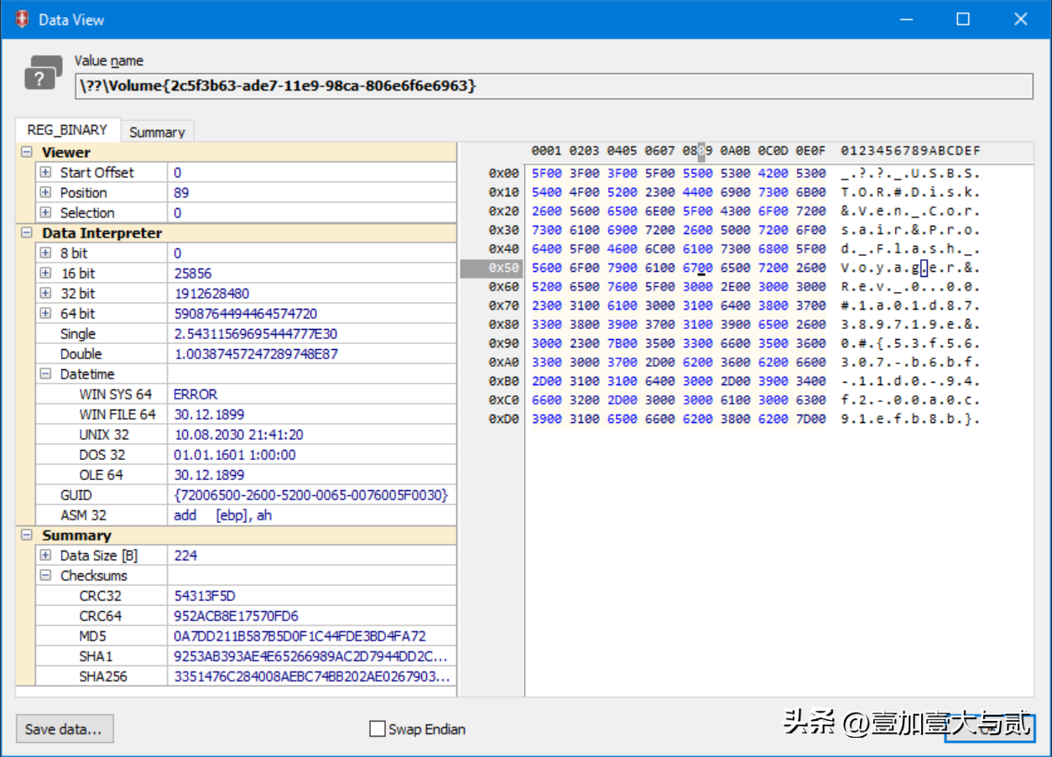Select the REG_BINARY tab
Screen dimensions: 1052x757
pyautogui.click(x=67, y=130)
